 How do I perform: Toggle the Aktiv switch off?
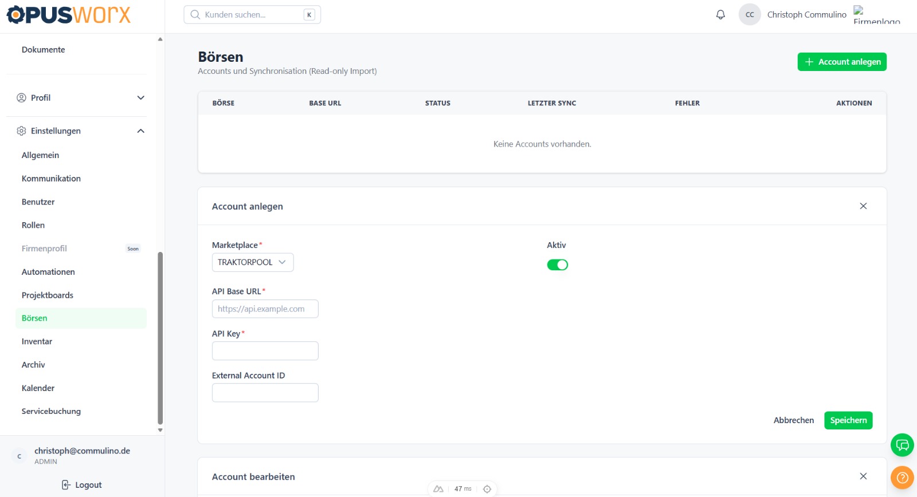557,265
